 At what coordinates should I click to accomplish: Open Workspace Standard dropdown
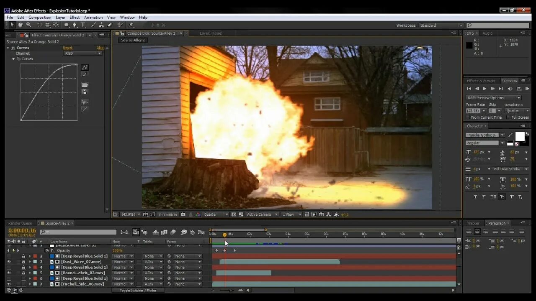[x=441, y=26]
